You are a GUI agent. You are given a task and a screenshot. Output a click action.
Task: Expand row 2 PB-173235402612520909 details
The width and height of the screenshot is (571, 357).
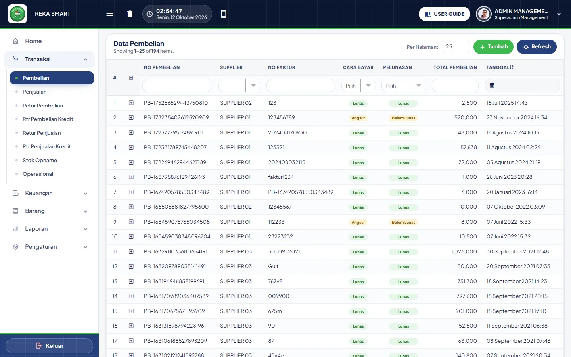[131, 117]
